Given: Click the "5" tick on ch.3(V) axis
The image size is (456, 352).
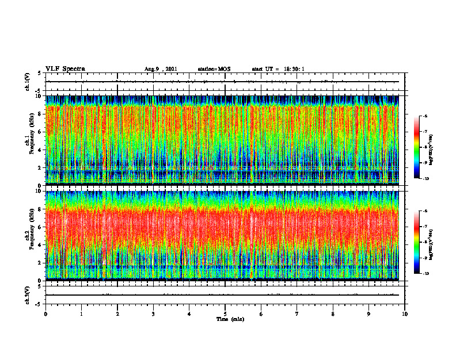Looking at the screenshot, I should click(x=40, y=287).
